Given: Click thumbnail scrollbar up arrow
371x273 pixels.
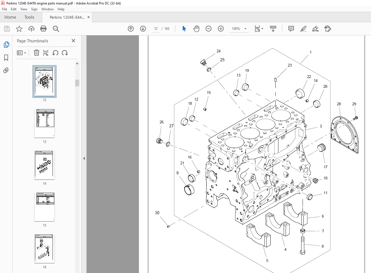Looking at the screenshot, I should pyautogui.click(x=77, y=64).
